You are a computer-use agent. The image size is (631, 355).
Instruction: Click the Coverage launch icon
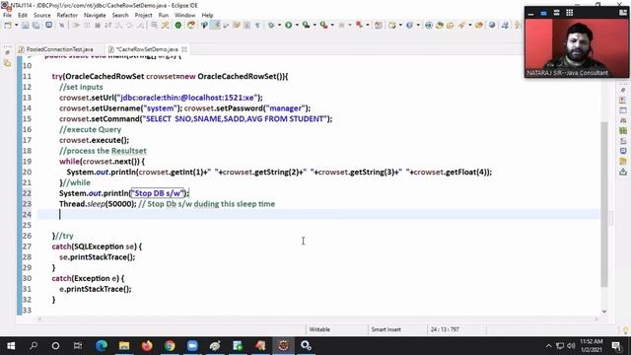tap(307, 26)
